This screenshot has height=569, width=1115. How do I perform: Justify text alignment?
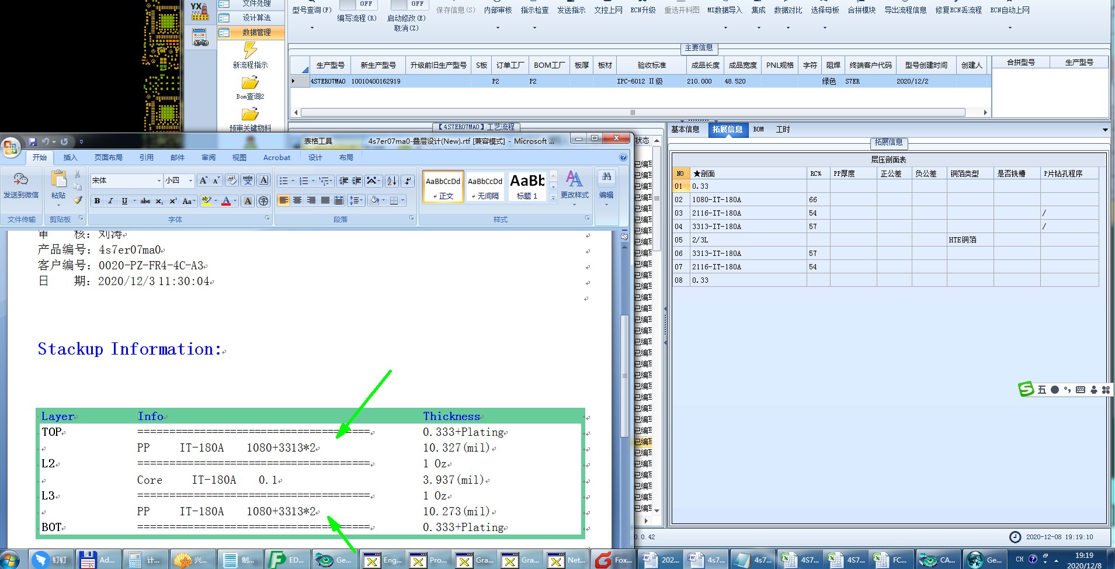[325, 200]
